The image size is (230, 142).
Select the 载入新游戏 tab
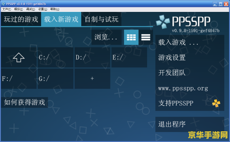click(61, 19)
